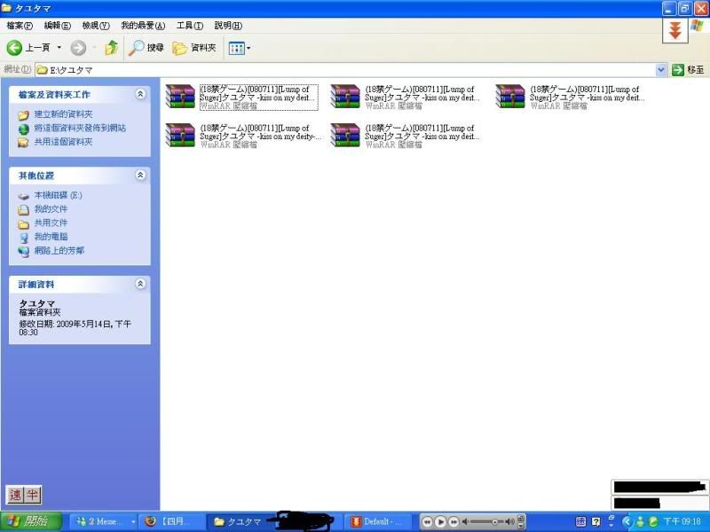This screenshot has width=710, height=532.
Task: Open 我的電腦 in Other Places
Action: point(51,237)
